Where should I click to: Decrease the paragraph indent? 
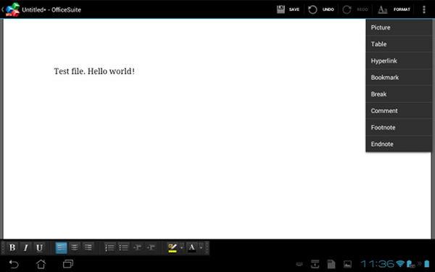click(137, 247)
